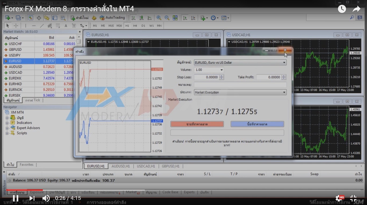This screenshot has height=205, width=367.
Task: Open the Favorites tab in Navigator
Action: tap(27, 165)
